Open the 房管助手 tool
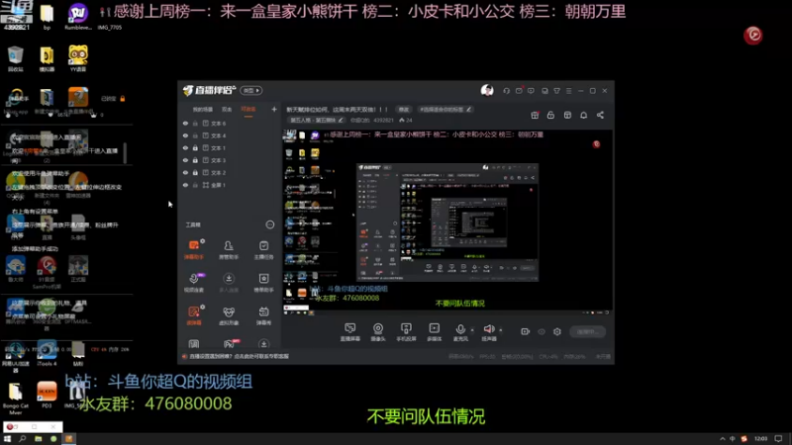792x445 pixels. [229, 249]
